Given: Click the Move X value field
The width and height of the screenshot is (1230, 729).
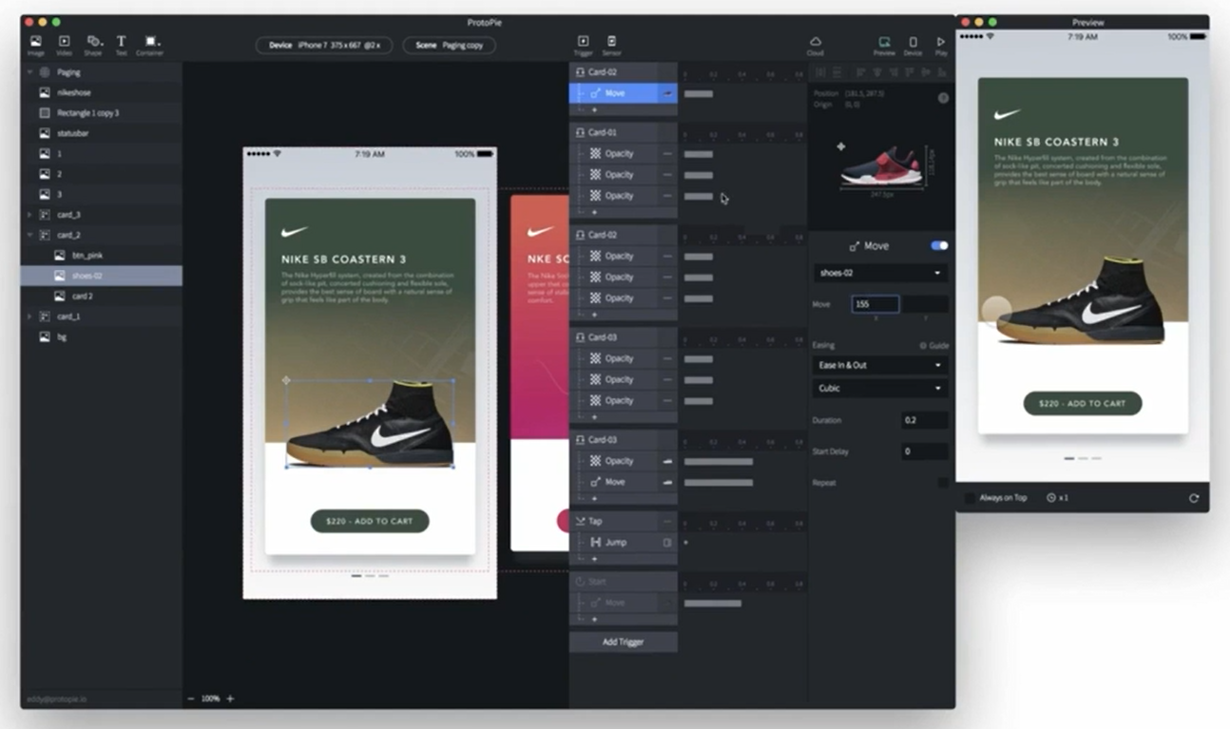Looking at the screenshot, I should click(x=875, y=304).
